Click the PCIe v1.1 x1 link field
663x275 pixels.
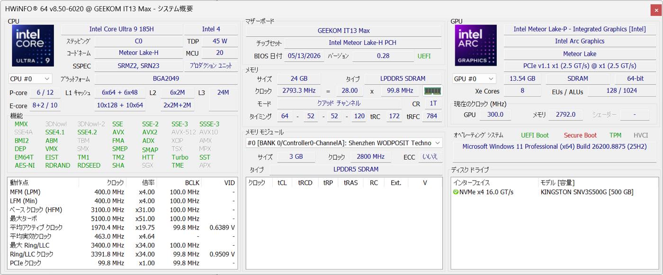pos(580,66)
